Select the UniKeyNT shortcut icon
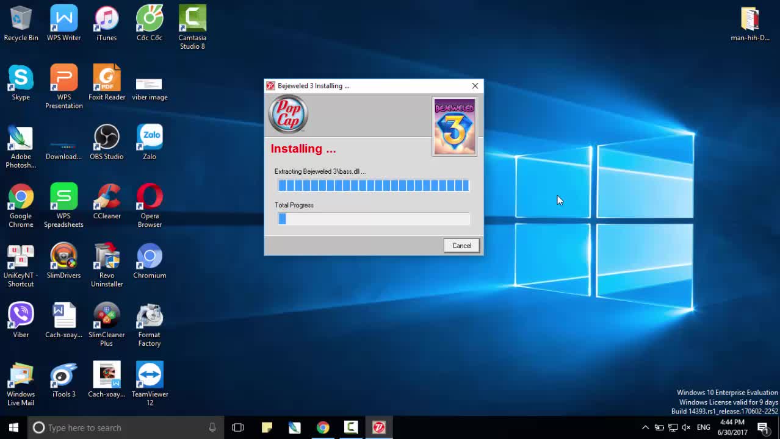 (21, 266)
